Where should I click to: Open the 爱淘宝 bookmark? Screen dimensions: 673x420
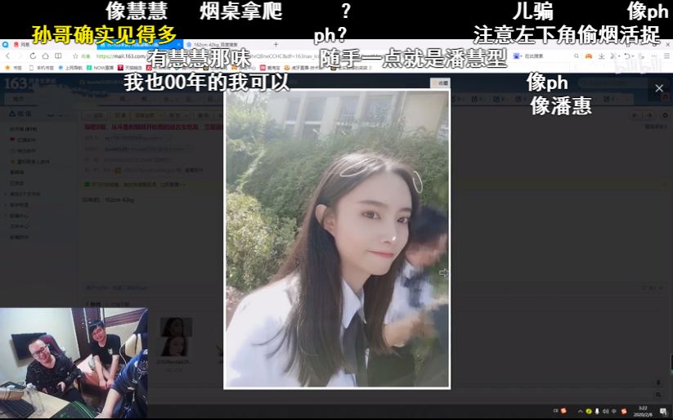(x=270, y=68)
